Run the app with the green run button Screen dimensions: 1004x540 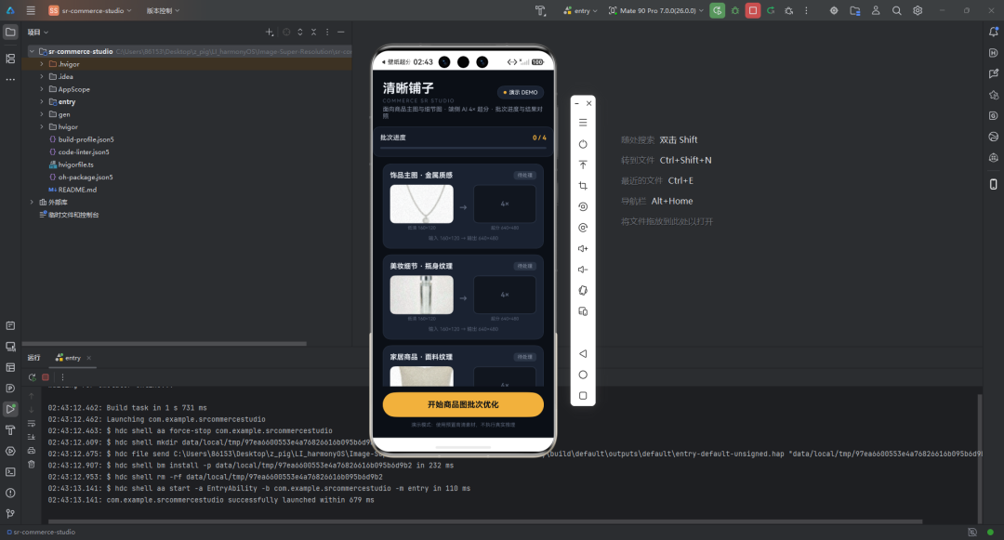tap(717, 10)
